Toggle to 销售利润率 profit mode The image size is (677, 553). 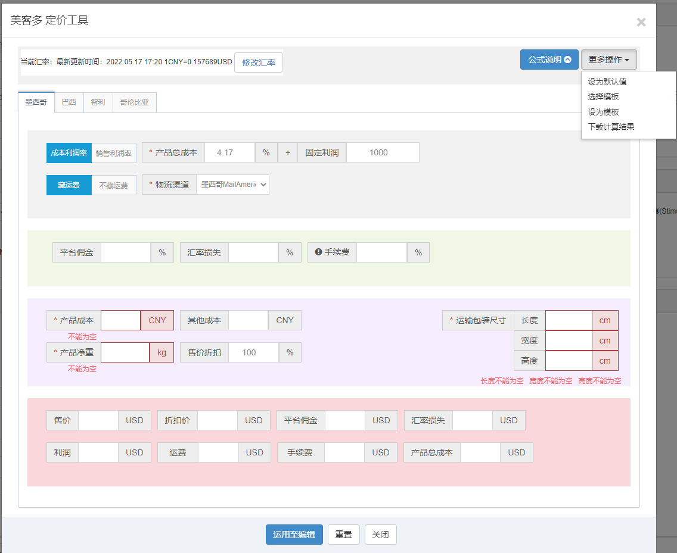pyautogui.click(x=114, y=153)
